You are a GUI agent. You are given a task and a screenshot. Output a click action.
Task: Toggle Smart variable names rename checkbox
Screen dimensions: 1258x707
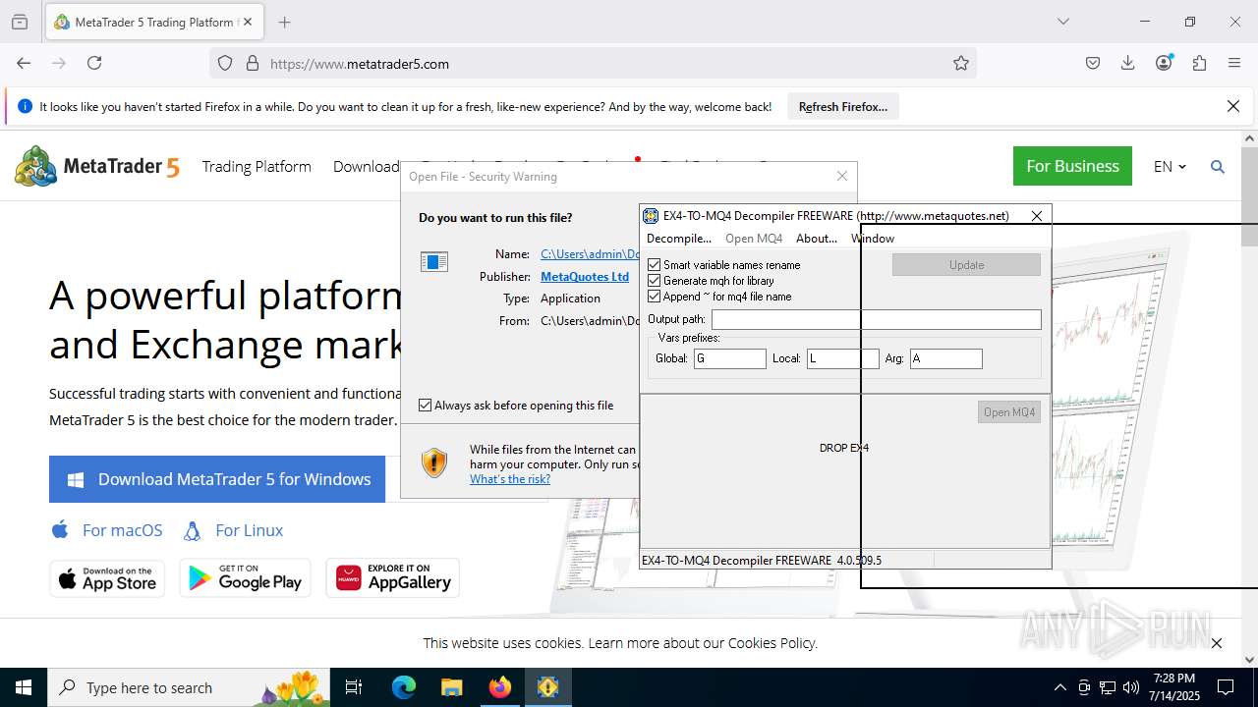(655, 265)
